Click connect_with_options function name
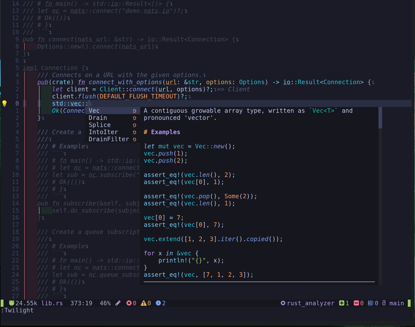This screenshot has width=415, height=327. pos(125,82)
